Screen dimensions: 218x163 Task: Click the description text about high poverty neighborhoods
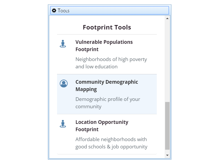coord(111,63)
